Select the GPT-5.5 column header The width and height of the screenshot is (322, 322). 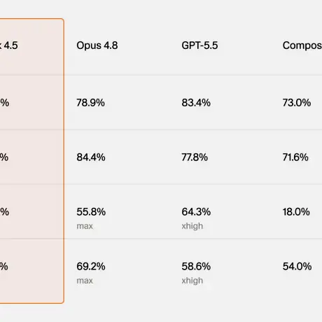[x=199, y=45]
